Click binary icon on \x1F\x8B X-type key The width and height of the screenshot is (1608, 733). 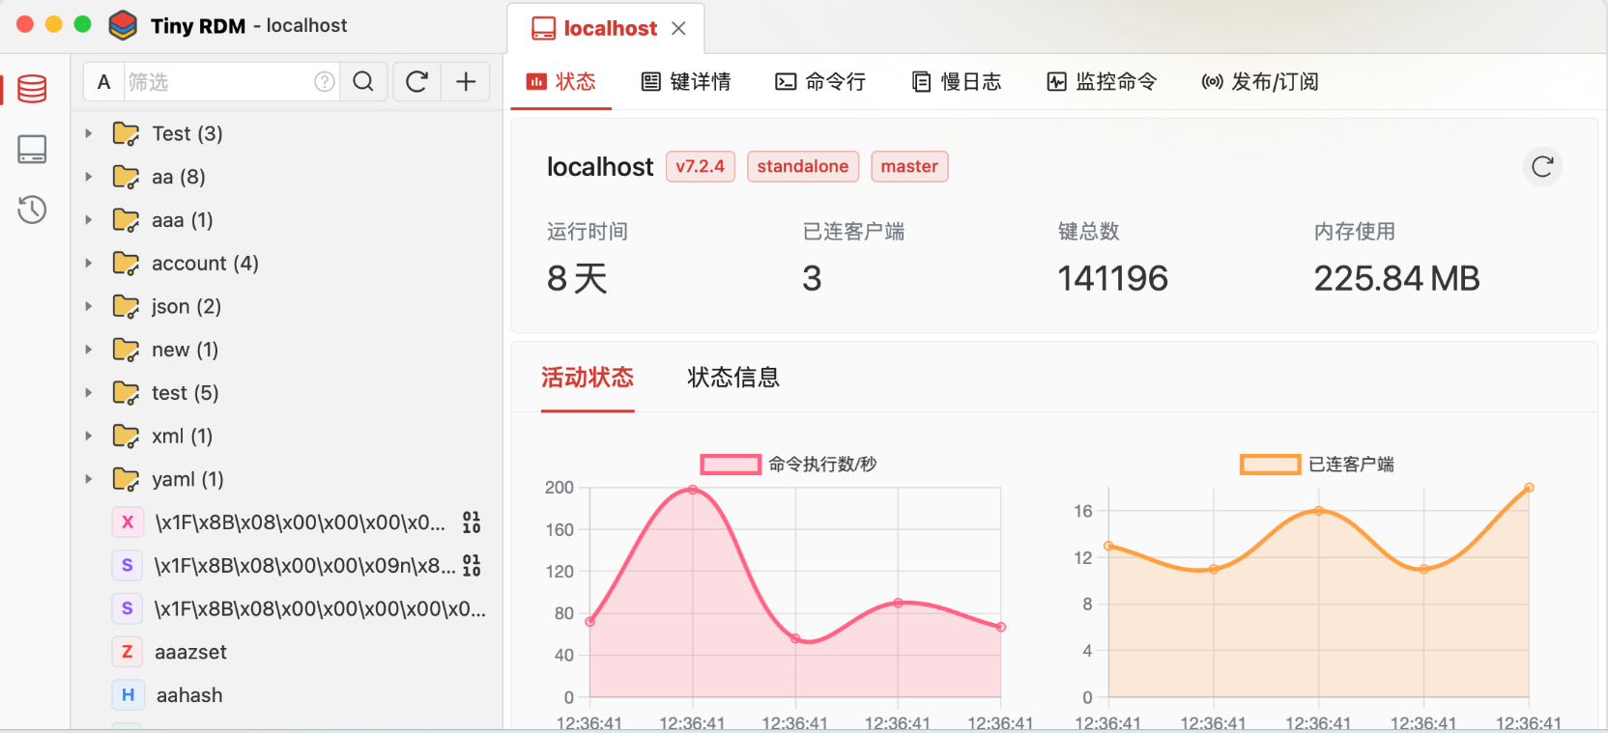[472, 522]
